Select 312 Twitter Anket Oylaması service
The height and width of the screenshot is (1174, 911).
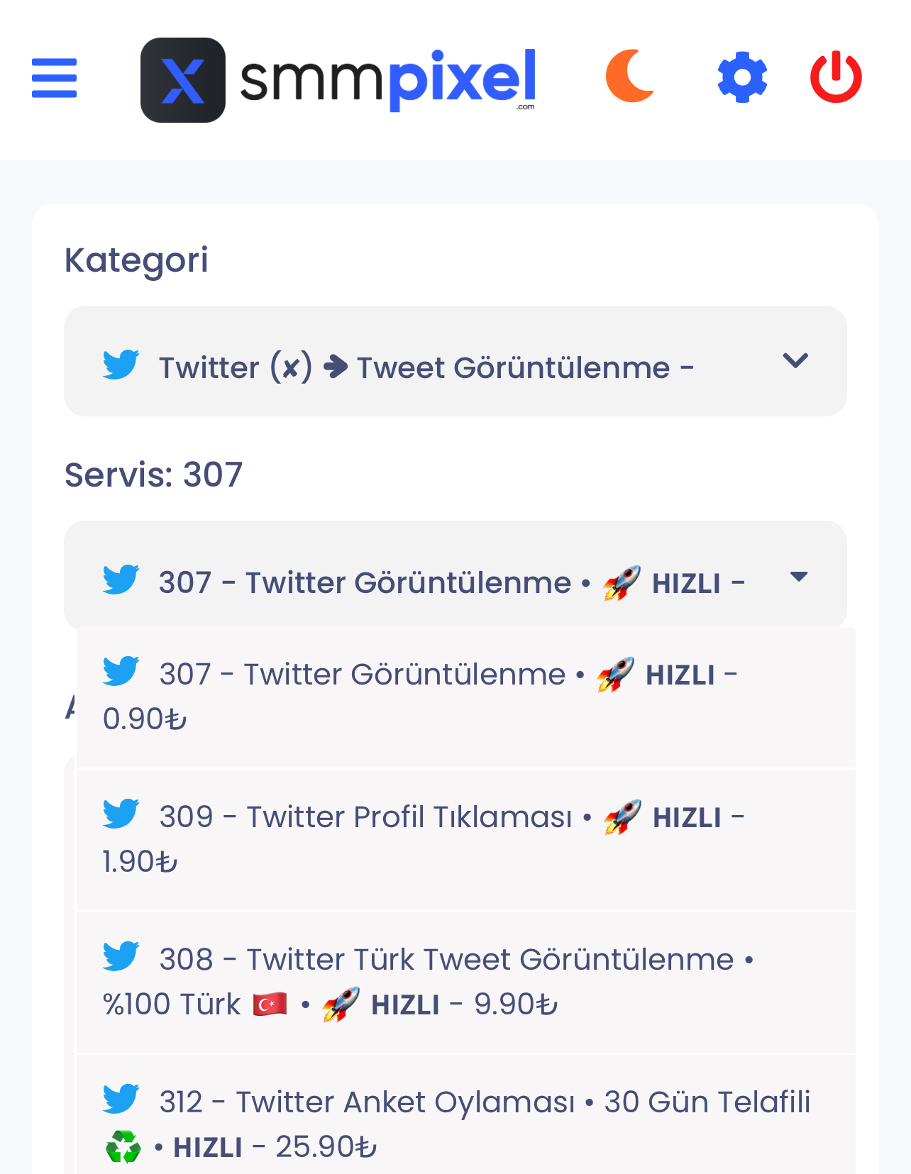click(426, 1122)
